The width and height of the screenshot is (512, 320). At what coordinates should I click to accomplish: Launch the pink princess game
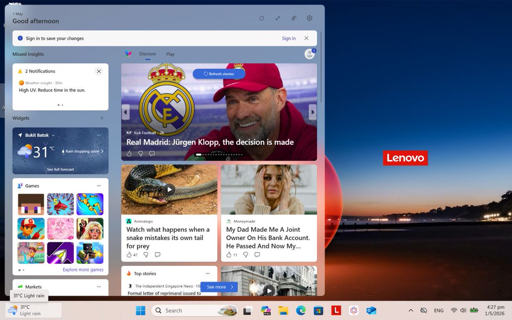pos(61,229)
